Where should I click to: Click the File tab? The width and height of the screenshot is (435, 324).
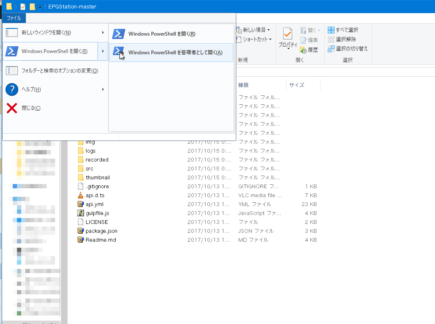coord(14,18)
